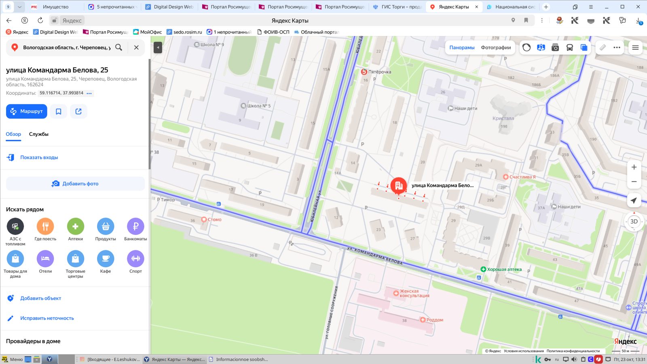Switch to Панорамы map mode
Viewport: 647px width, 364px height.
pos(462,47)
